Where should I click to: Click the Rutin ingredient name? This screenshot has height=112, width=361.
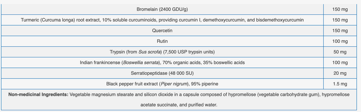[162, 41]
